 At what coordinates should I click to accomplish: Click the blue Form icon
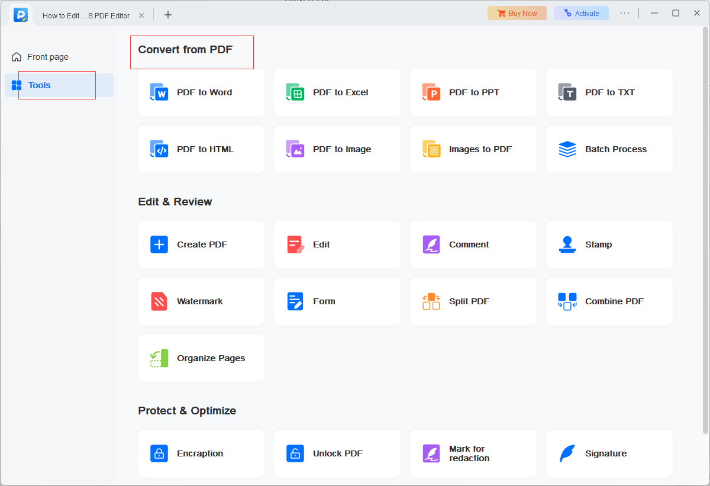[295, 301]
